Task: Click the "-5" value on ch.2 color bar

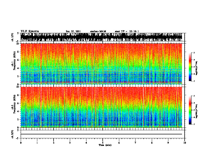Action: 194,110
